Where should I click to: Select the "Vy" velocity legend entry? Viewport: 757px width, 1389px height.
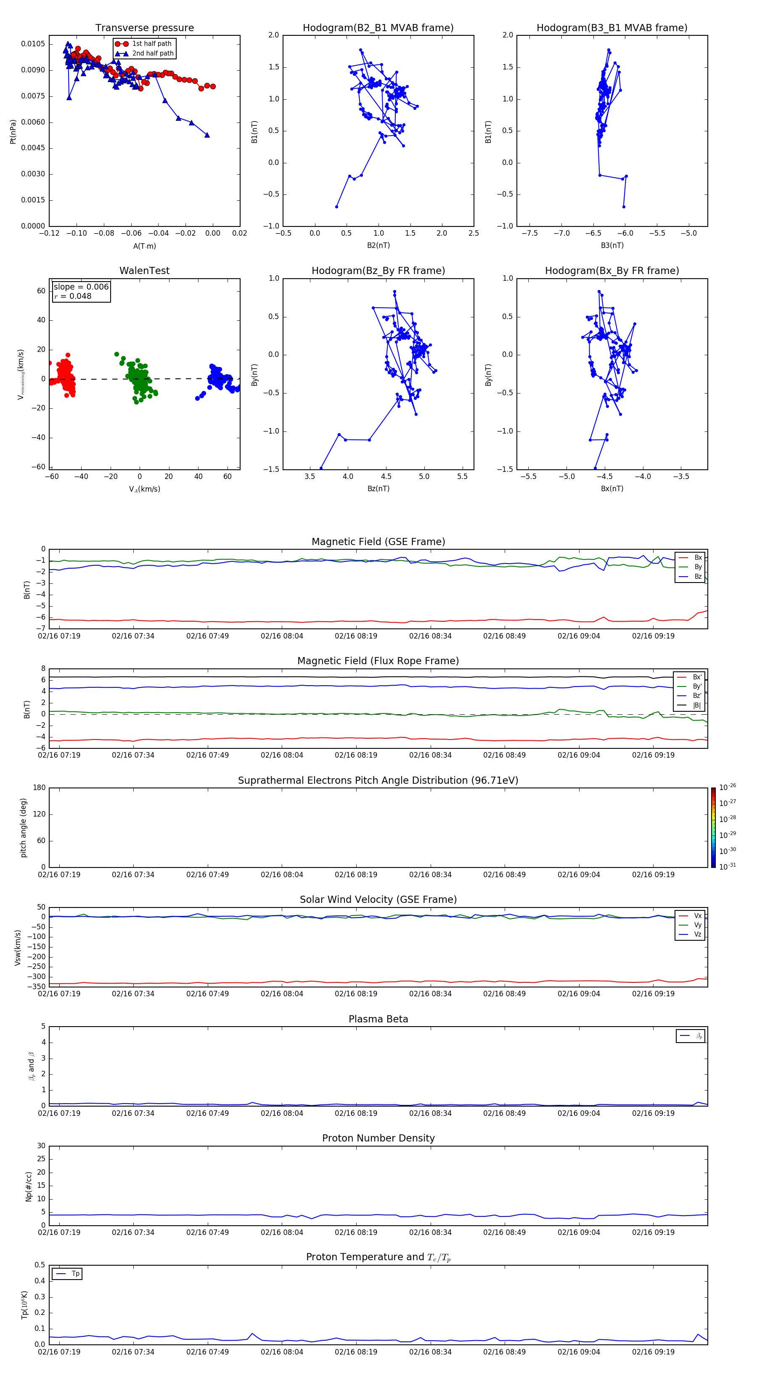pyautogui.click(x=690, y=925)
